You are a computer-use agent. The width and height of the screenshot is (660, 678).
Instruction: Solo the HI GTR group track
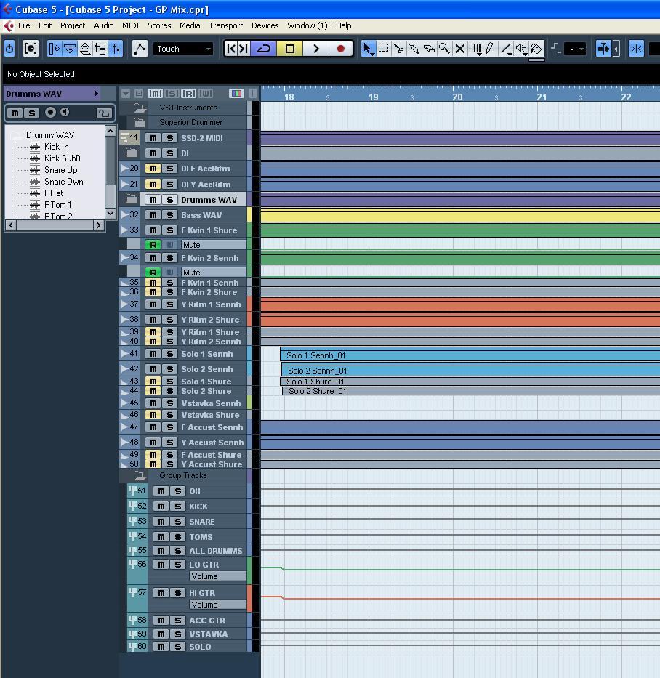click(178, 593)
